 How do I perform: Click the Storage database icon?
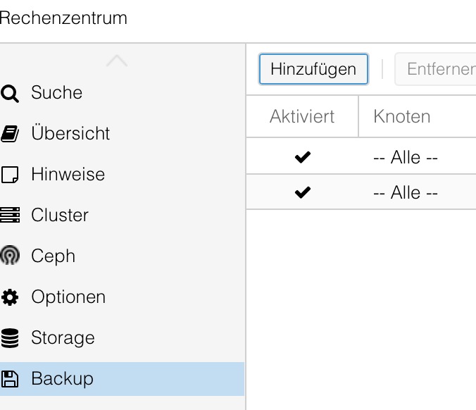point(10,338)
